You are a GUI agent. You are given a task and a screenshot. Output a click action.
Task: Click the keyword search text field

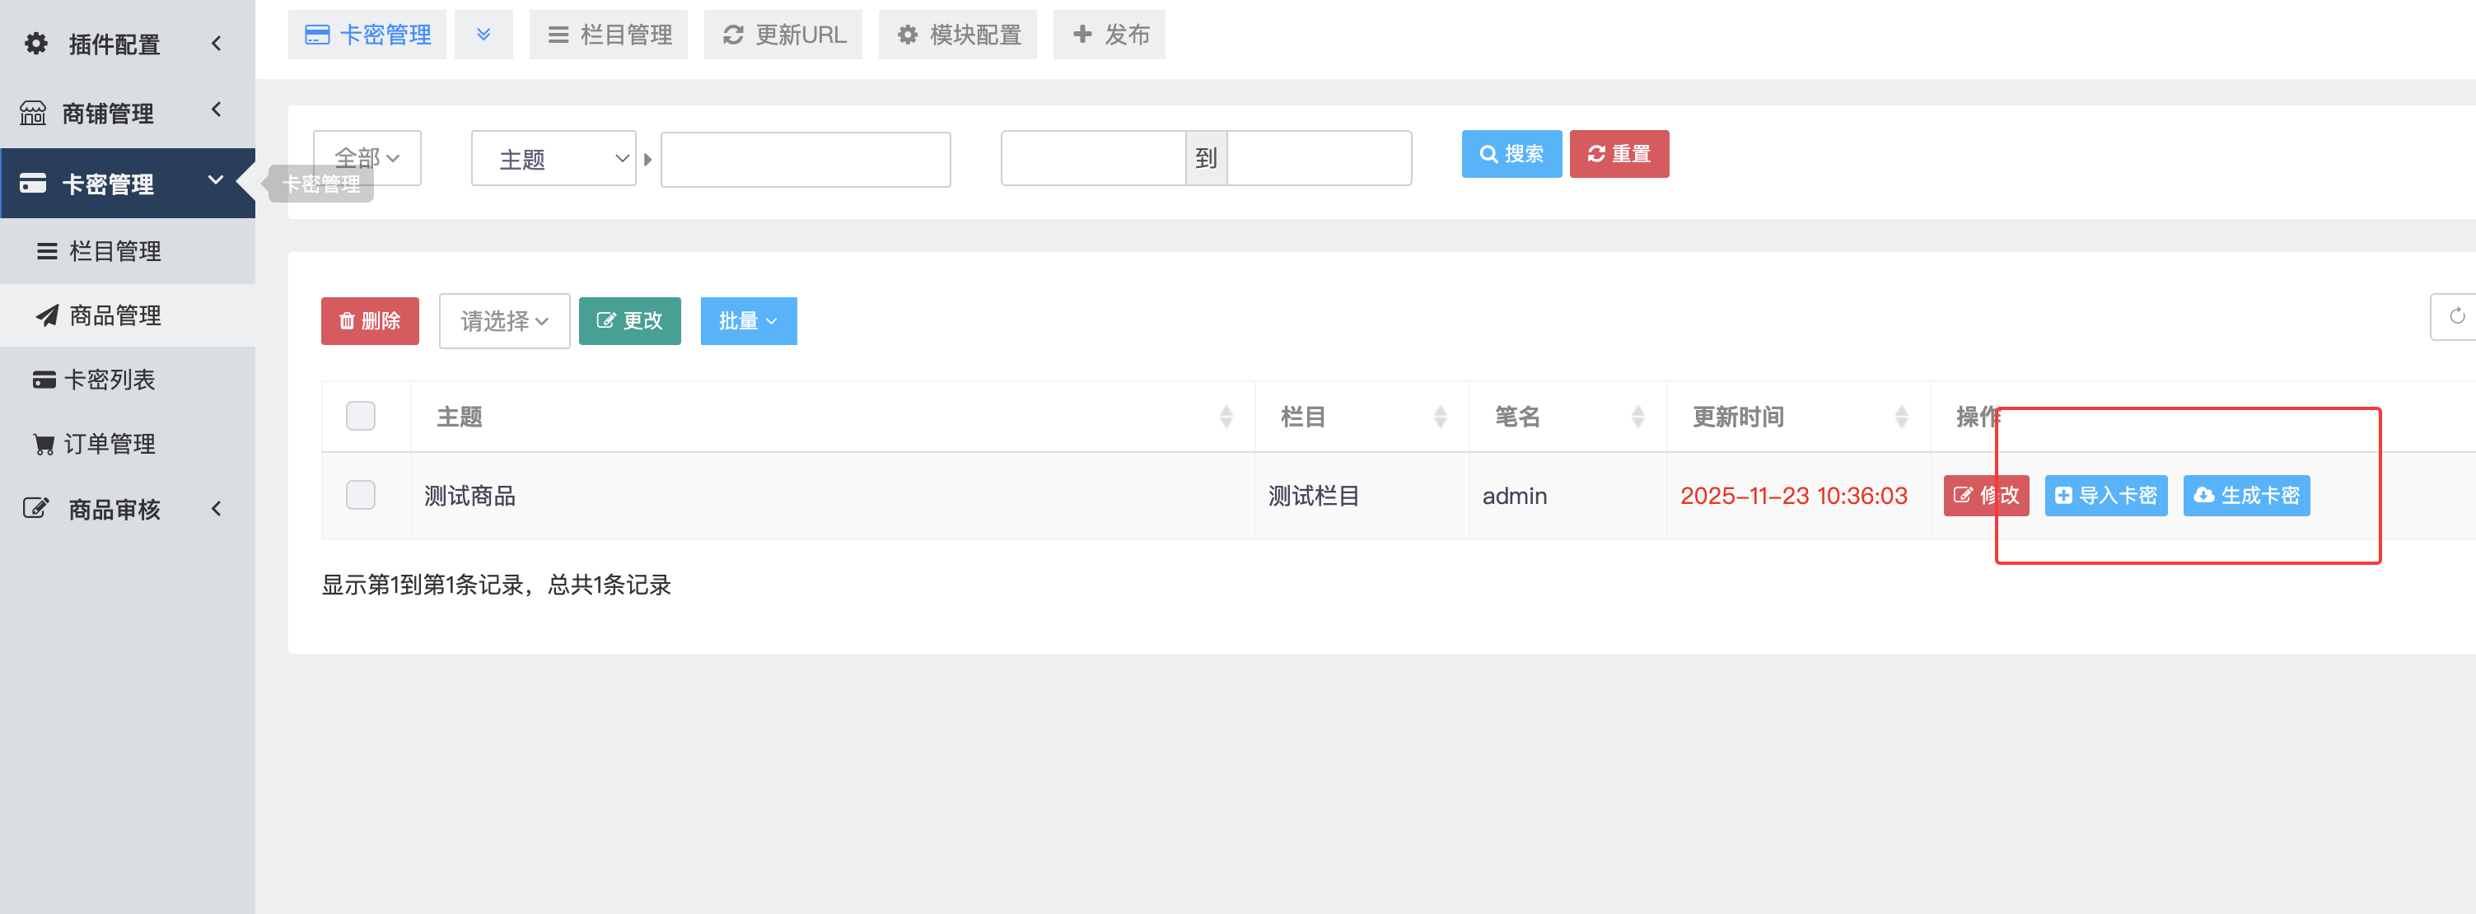pos(806,160)
